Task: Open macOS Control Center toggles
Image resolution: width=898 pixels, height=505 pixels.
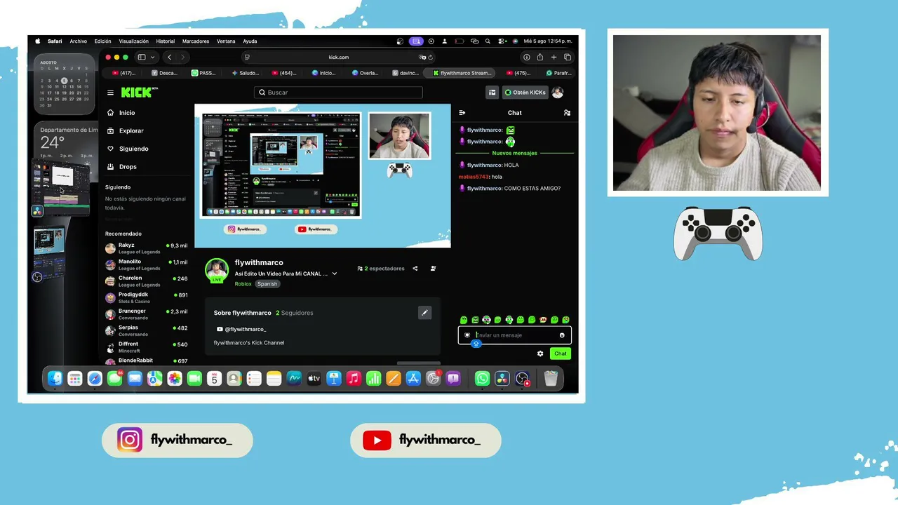Action: click(x=502, y=41)
